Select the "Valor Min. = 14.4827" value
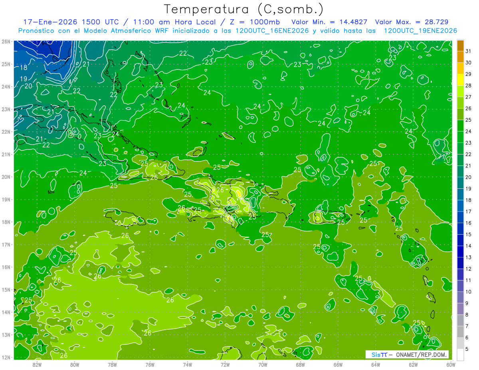479x370 pixels. click(x=330, y=22)
